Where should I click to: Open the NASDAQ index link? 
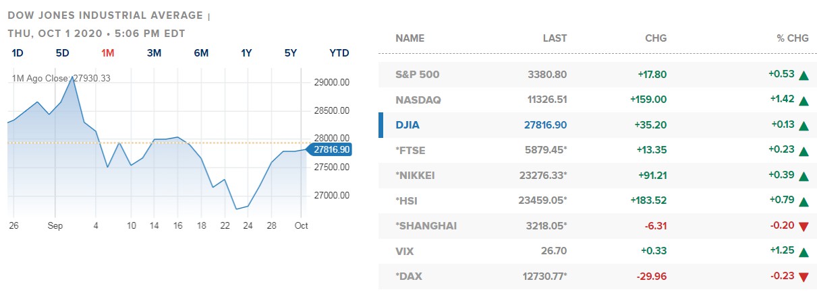pos(418,100)
